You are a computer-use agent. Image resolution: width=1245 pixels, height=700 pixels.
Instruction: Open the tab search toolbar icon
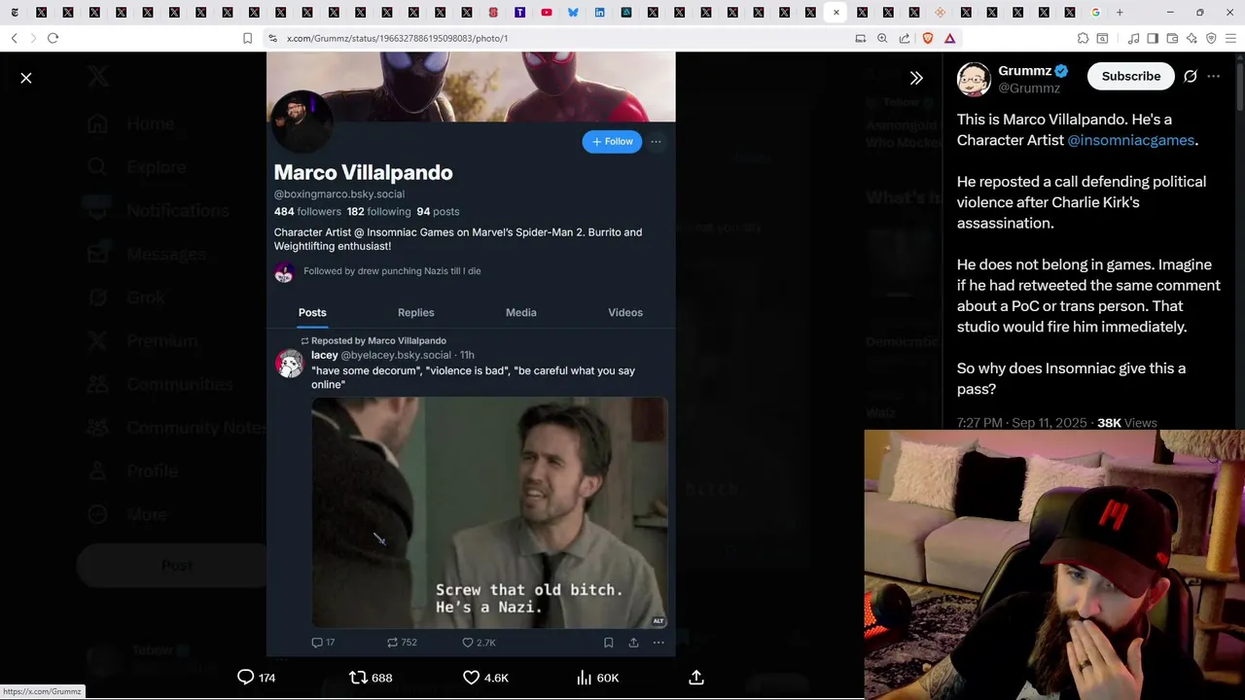(1102, 38)
